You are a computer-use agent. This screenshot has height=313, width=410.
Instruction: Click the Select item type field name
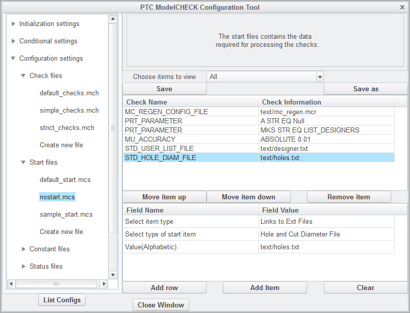[x=191, y=221]
